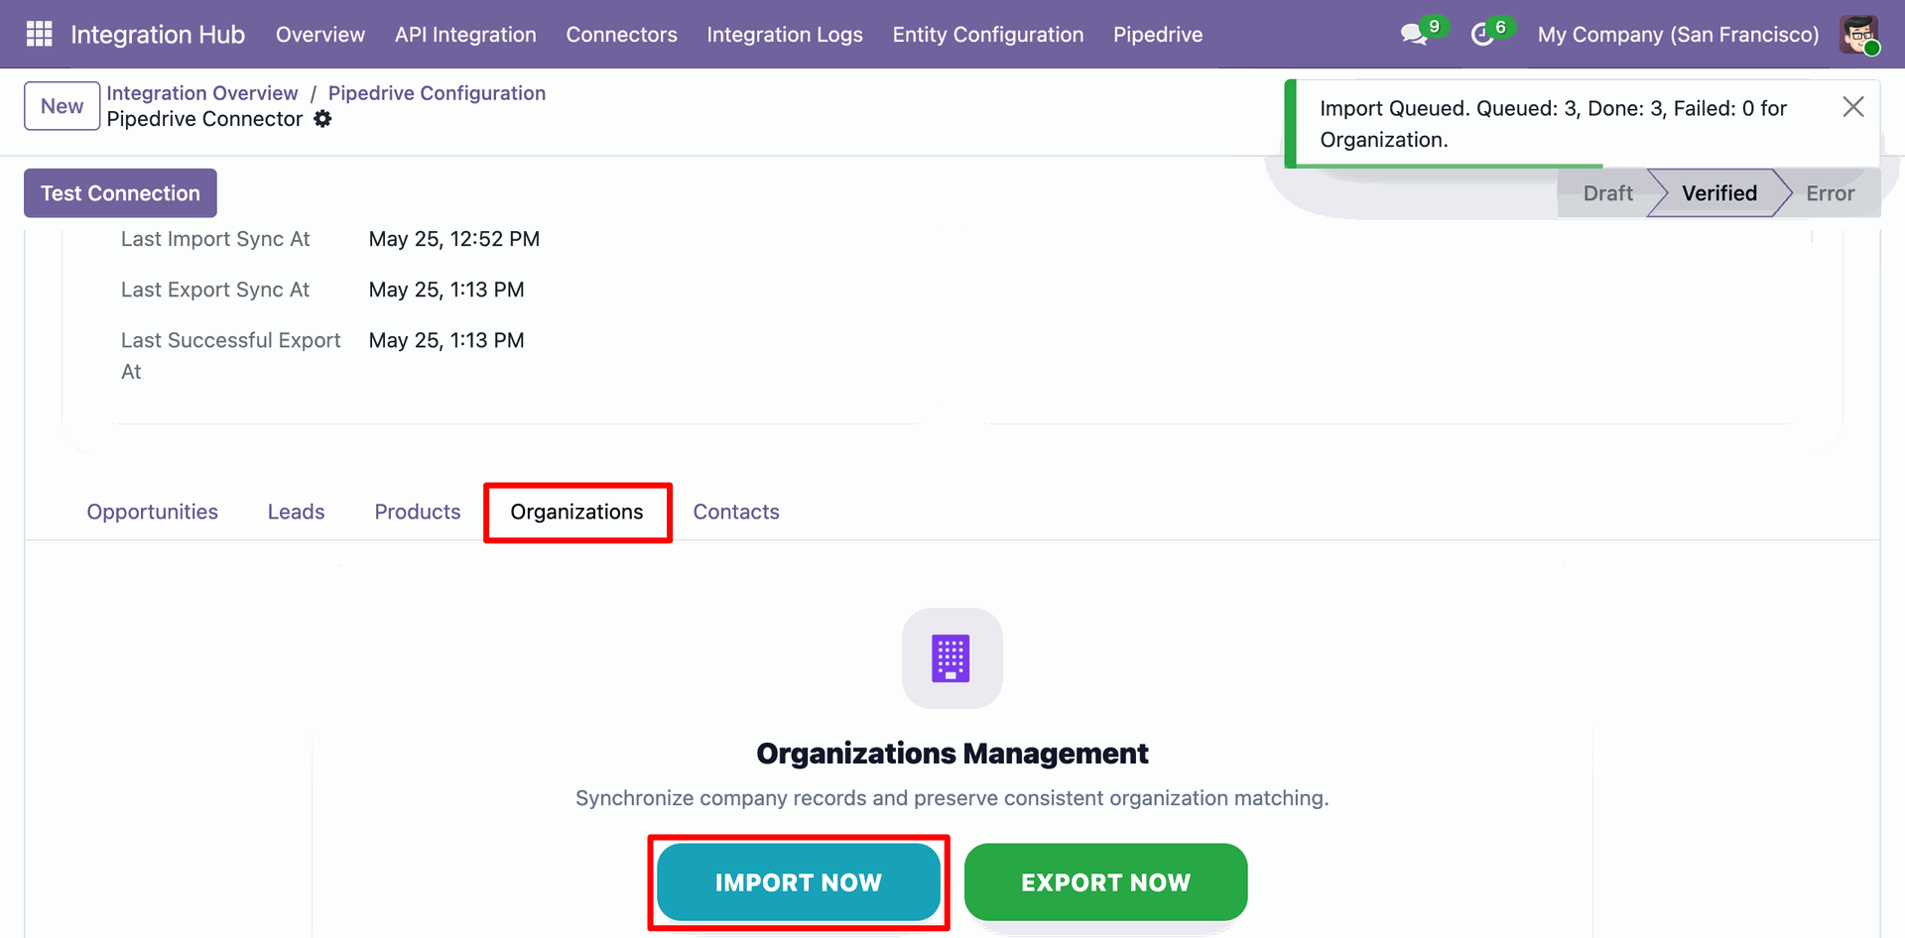1905x938 pixels.
Task: Switch company via My Company (San Francisco)
Action: pos(1678,35)
